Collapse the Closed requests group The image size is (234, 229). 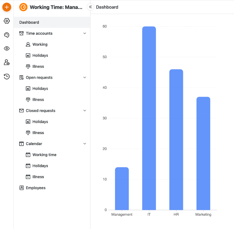click(85, 111)
